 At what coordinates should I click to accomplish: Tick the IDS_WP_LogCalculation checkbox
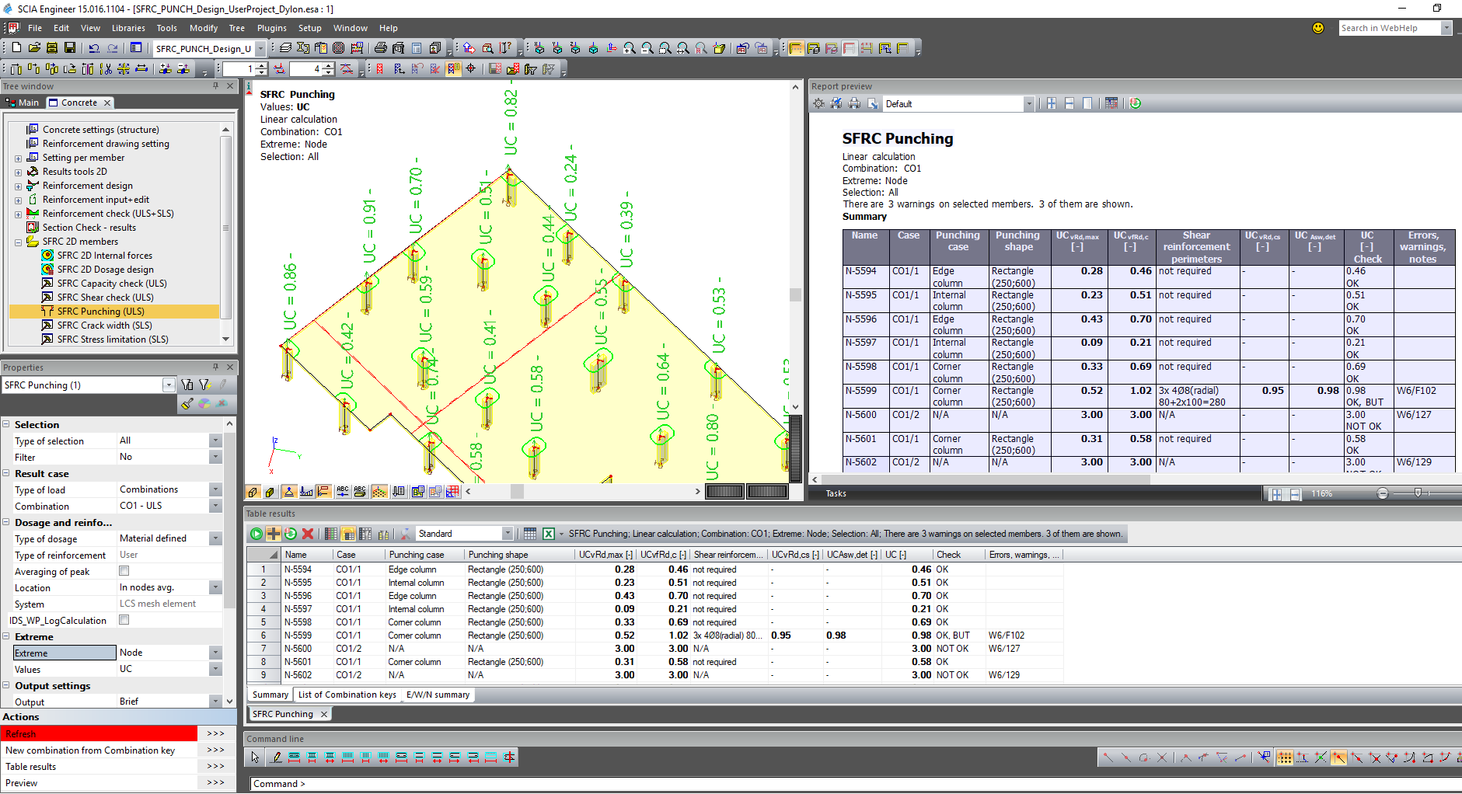(124, 620)
